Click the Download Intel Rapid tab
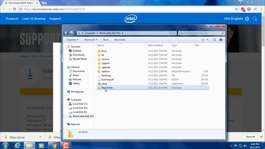 point(21,3)
